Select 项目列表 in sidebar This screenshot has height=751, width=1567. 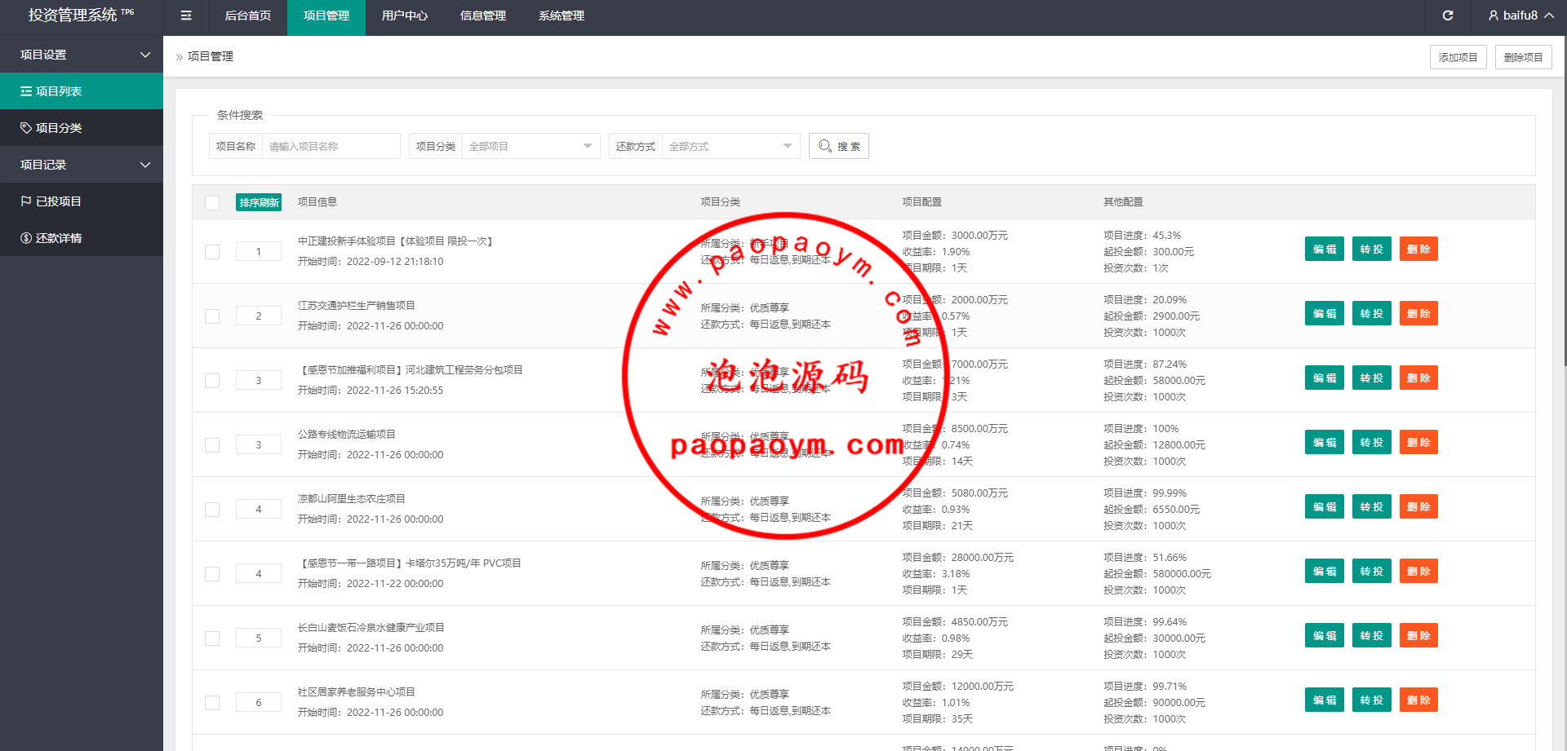(82, 91)
